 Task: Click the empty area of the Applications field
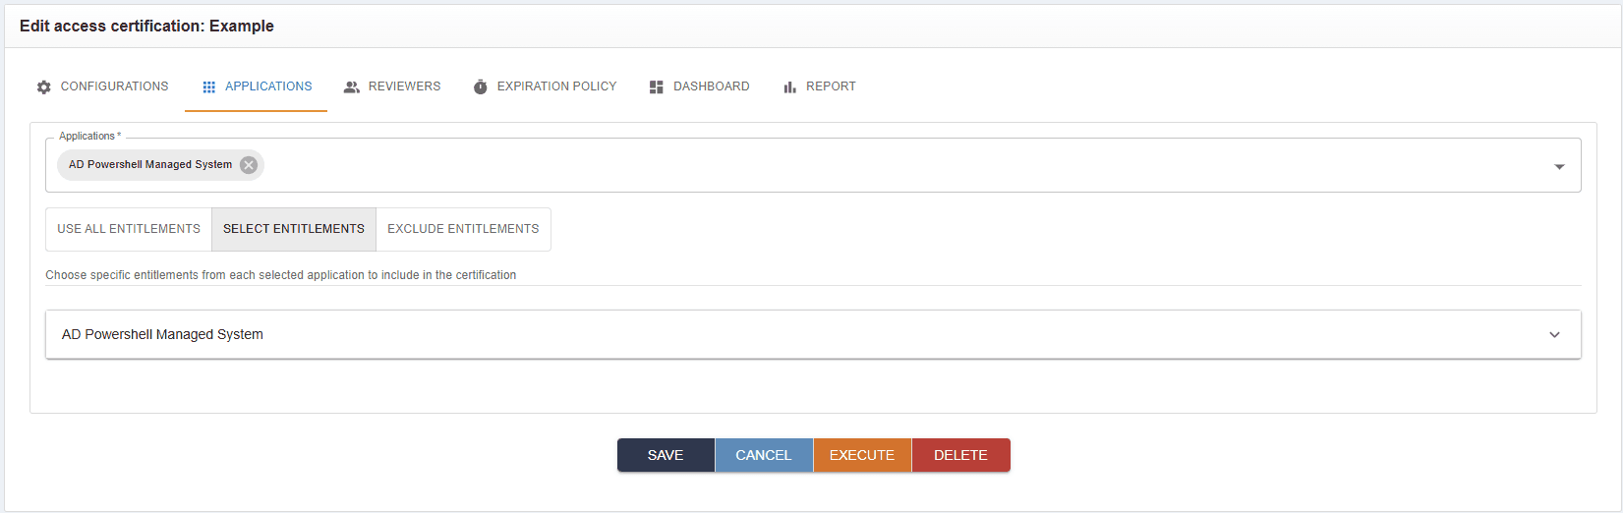pyautogui.click(x=885, y=165)
